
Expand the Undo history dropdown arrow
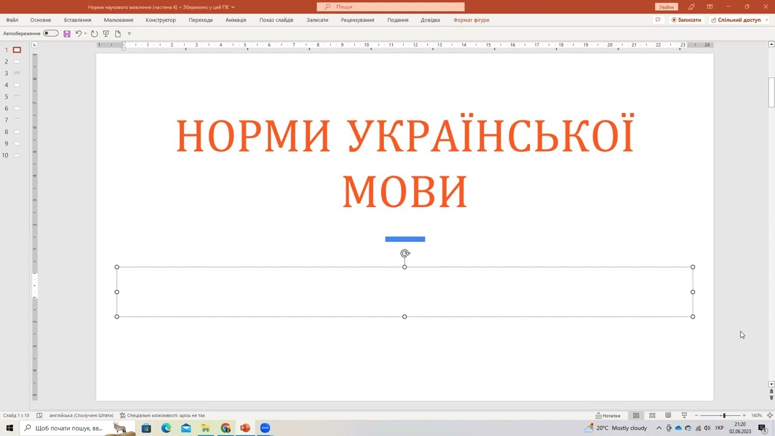point(85,34)
